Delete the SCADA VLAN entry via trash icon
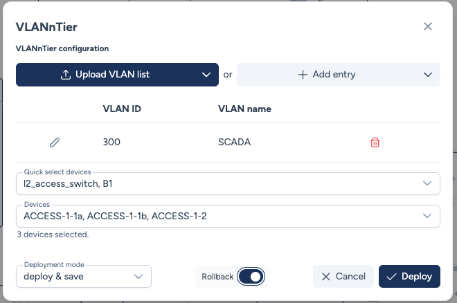 coord(375,143)
